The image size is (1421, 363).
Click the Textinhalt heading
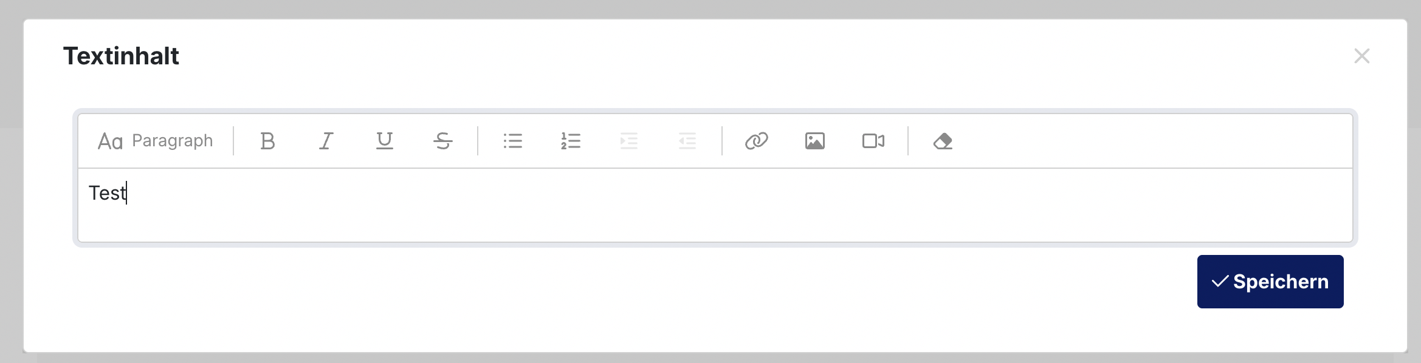click(x=121, y=56)
